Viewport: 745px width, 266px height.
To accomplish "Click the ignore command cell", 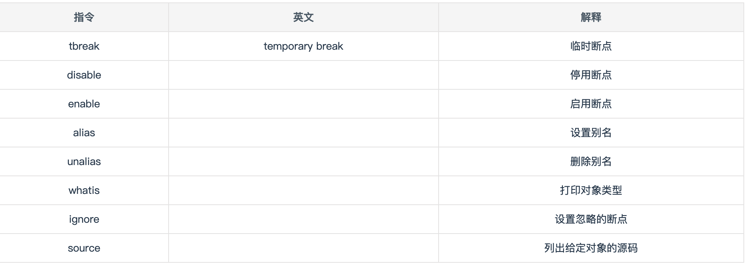I will point(84,219).
